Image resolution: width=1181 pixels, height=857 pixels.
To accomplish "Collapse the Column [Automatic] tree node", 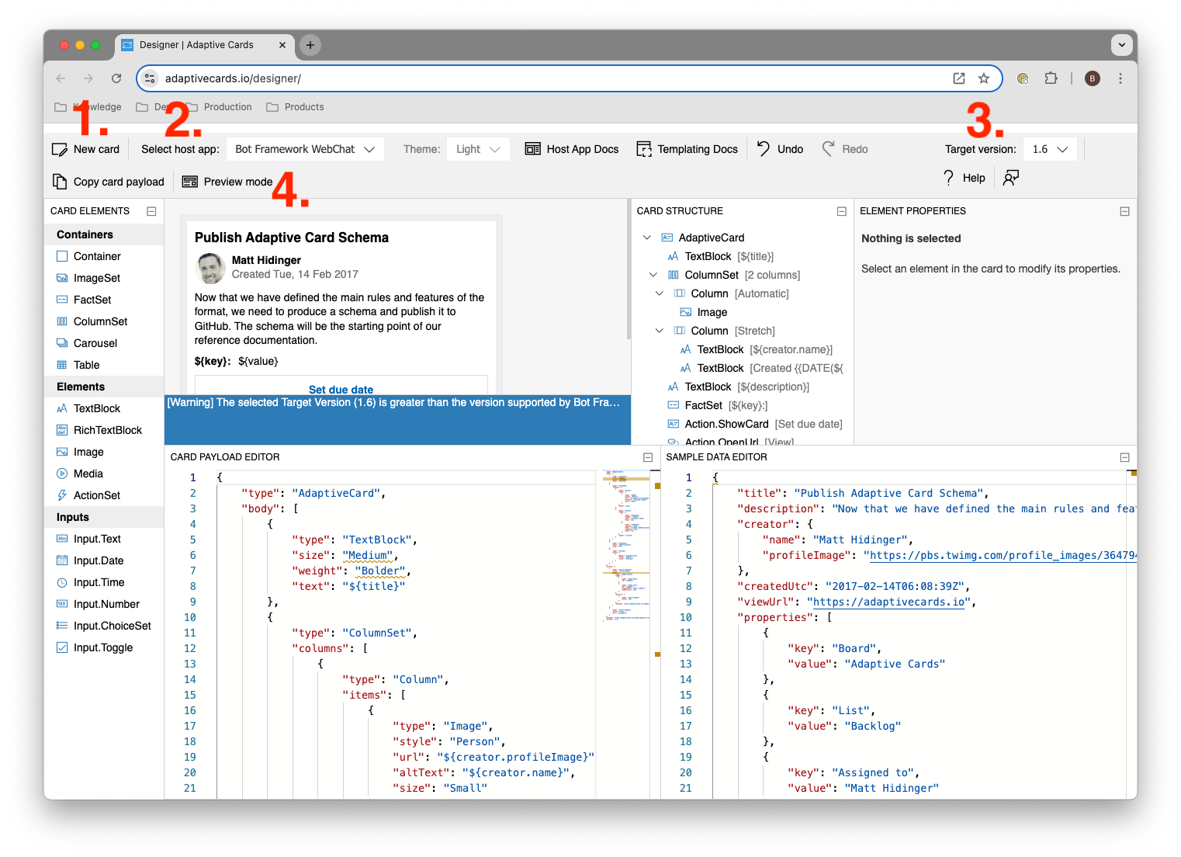I will pyautogui.click(x=660, y=293).
